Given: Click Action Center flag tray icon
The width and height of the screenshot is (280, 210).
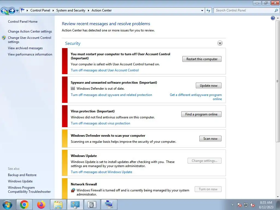Looking at the screenshot, I should click(239, 205).
